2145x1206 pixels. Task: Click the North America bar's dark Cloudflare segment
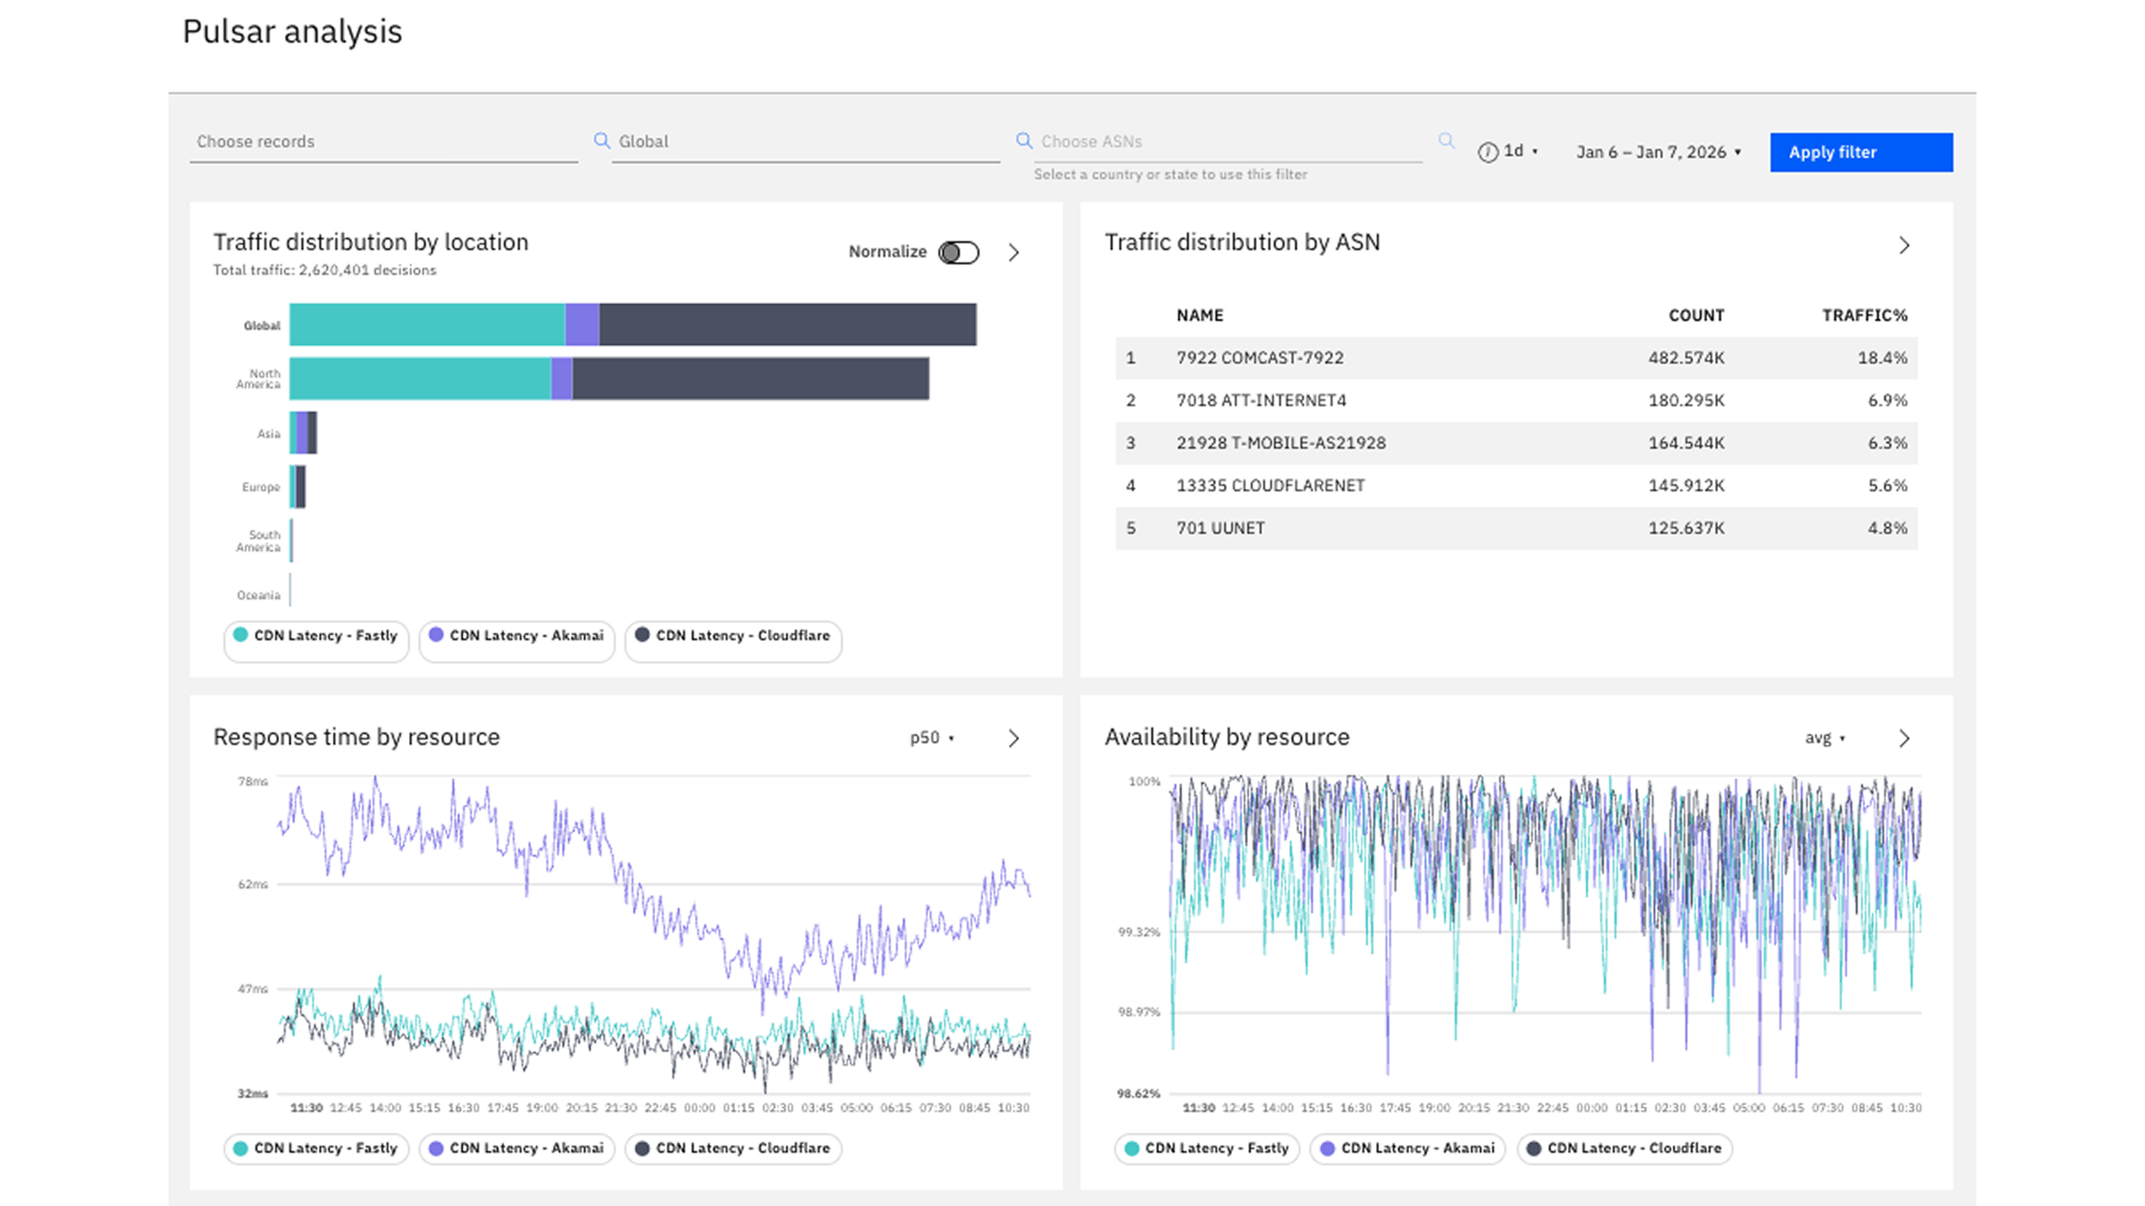tap(750, 379)
